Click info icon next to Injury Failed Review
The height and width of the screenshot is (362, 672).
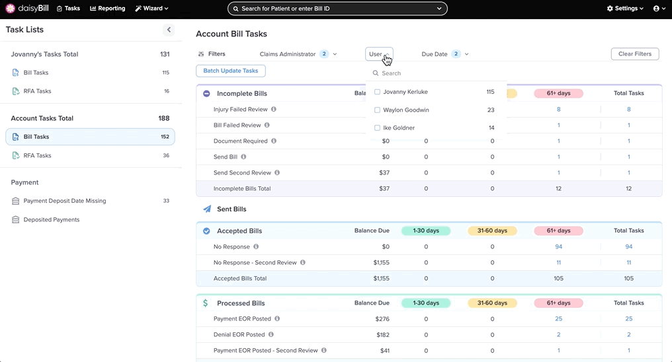[x=274, y=110]
